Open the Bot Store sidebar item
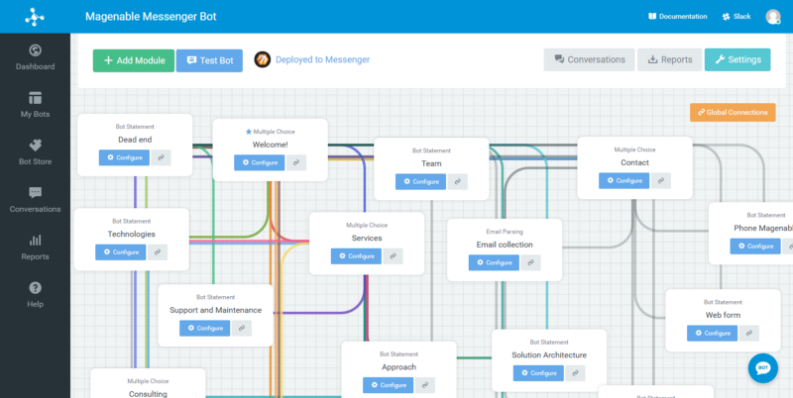The height and width of the screenshot is (398, 793). (x=35, y=152)
